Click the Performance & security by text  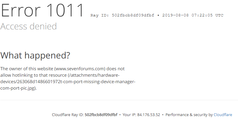(x=189, y=115)
